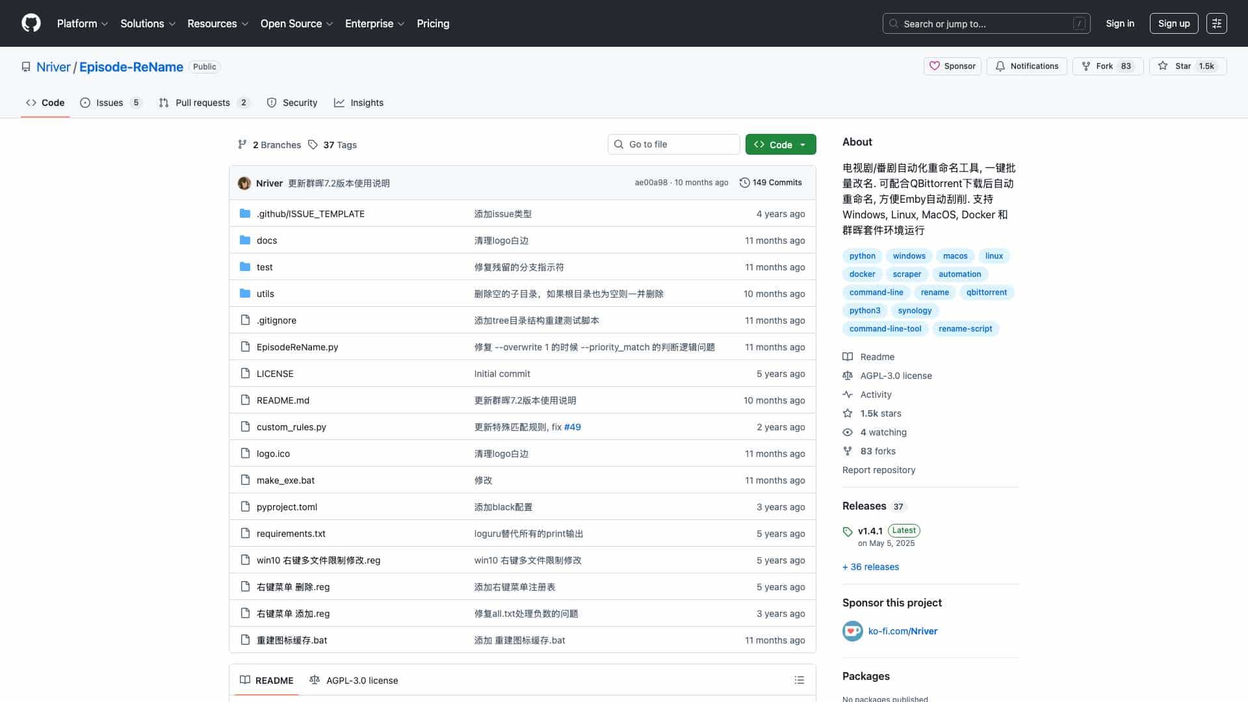This screenshot has height=702, width=1248.
Task: Click the qbittorrent topic tag
Action: pyautogui.click(x=986, y=292)
